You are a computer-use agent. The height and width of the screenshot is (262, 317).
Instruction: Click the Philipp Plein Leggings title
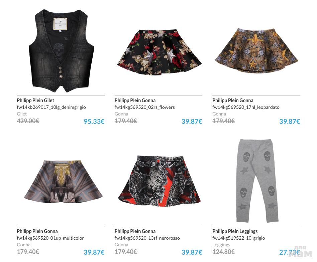coord(235,231)
